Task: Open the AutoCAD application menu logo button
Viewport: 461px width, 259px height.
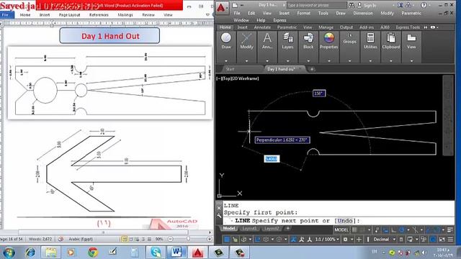Action: pyautogui.click(x=221, y=8)
